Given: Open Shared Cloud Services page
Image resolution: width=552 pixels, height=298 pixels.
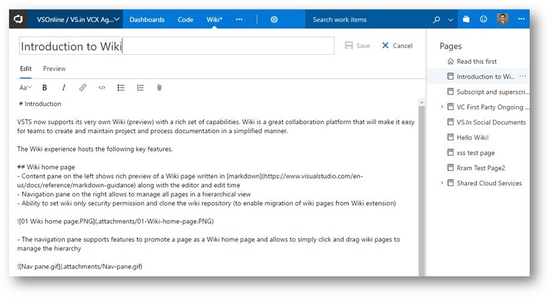Looking at the screenshot, I should point(489,183).
